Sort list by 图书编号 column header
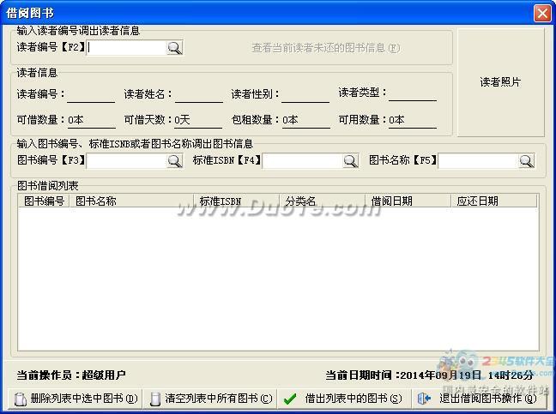 pyautogui.click(x=45, y=201)
